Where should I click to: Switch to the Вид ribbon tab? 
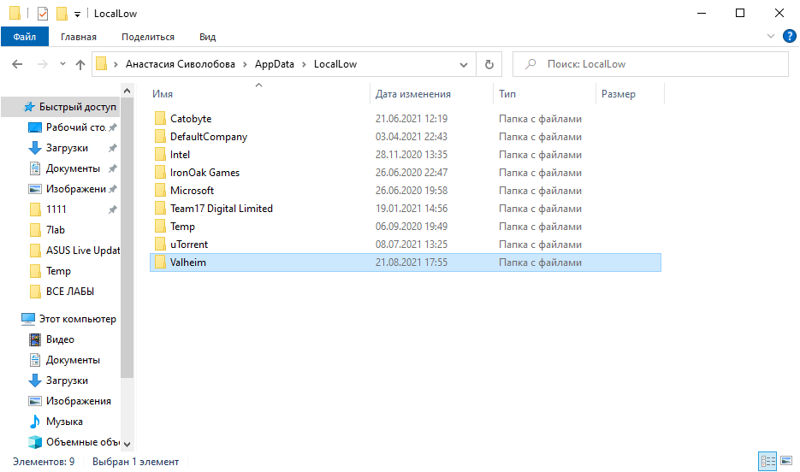tap(207, 37)
